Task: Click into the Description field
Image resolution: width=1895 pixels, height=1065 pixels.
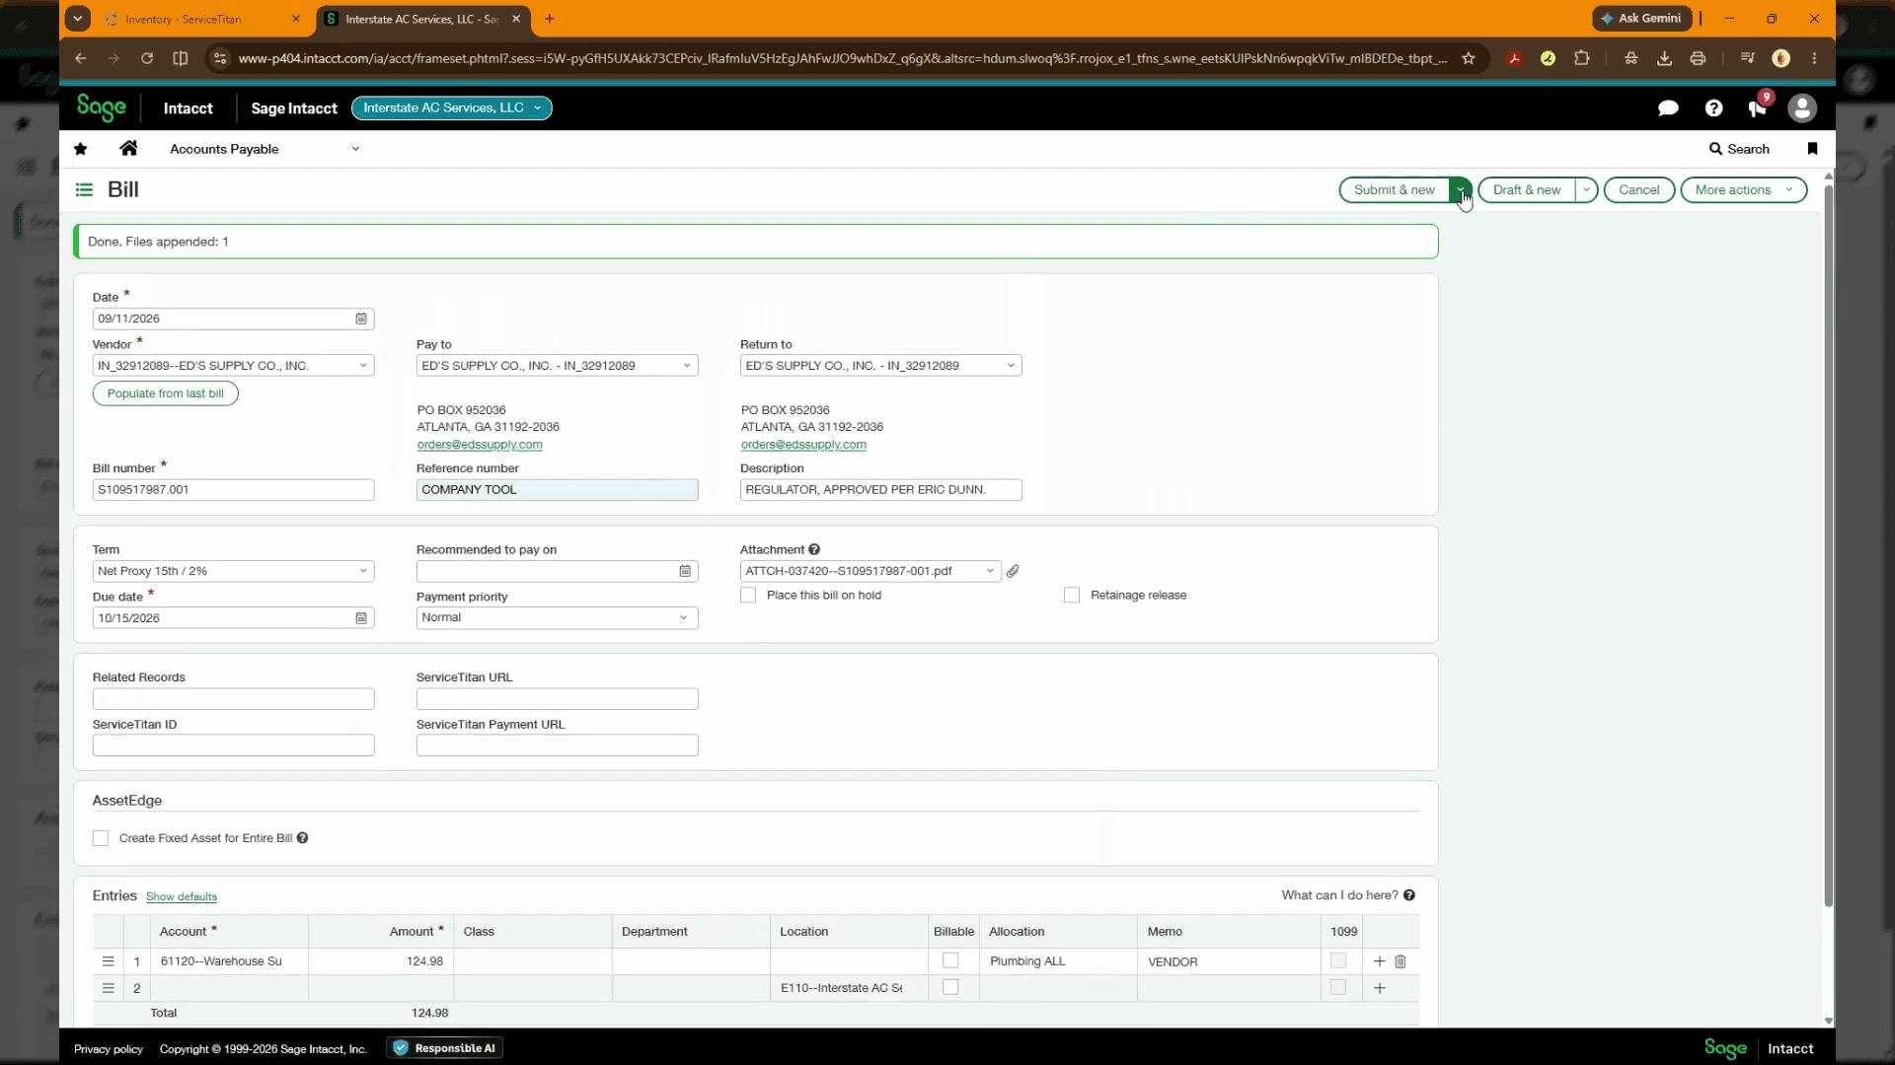Action: [880, 490]
